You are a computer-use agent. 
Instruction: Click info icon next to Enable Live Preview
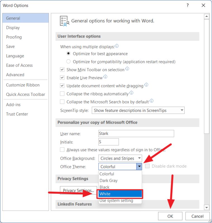[105, 77]
